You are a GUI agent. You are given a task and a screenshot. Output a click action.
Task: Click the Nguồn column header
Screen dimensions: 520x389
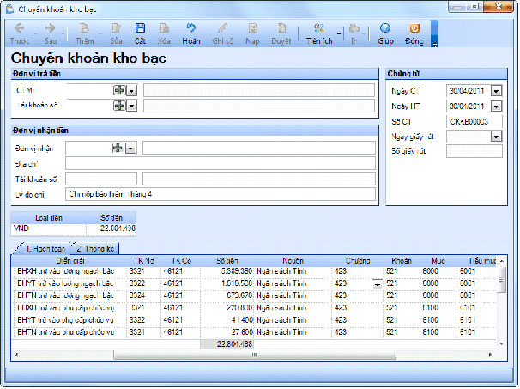pyautogui.click(x=293, y=261)
